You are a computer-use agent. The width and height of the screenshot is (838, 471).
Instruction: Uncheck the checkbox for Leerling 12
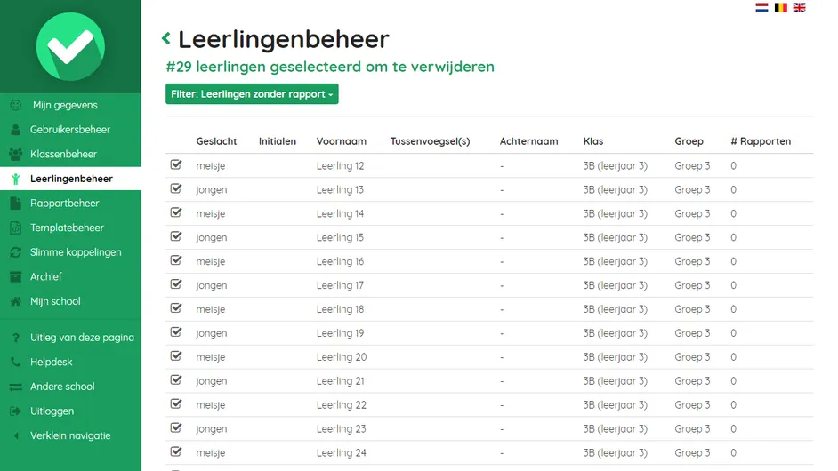coord(176,165)
